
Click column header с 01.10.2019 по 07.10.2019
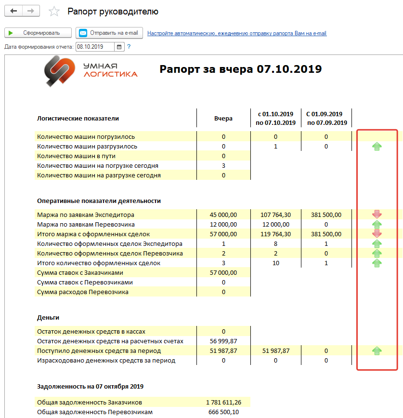[x=275, y=119]
